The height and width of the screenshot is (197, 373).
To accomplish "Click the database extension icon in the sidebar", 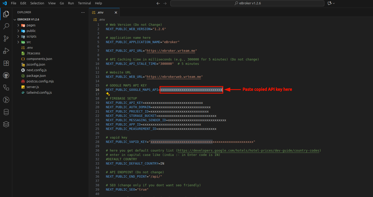I will click(x=6, y=112).
